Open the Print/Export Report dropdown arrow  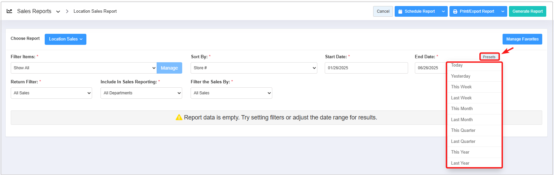pyautogui.click(x=503, y=11)
